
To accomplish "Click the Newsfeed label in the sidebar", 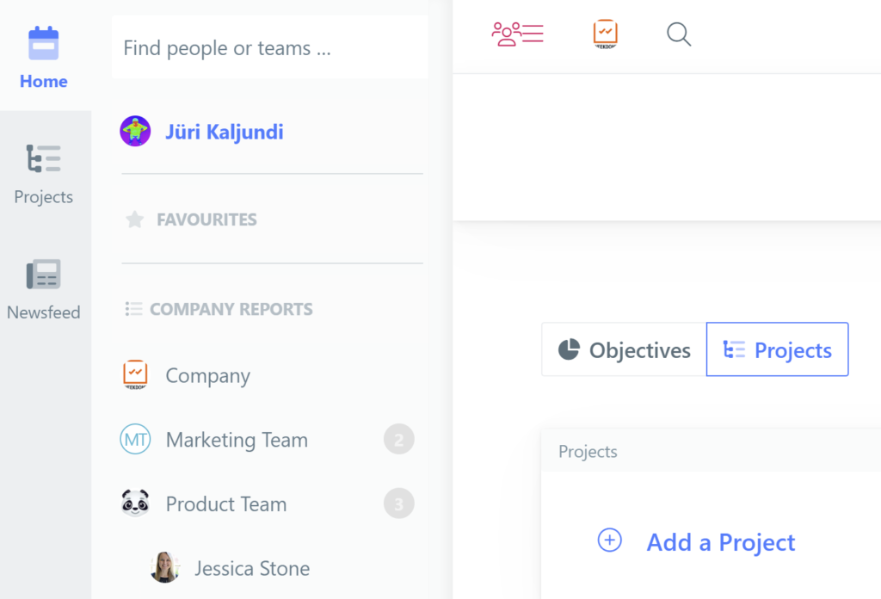I will coord(43,312).
